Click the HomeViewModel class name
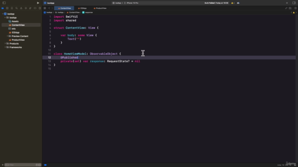 click(75, 54)
